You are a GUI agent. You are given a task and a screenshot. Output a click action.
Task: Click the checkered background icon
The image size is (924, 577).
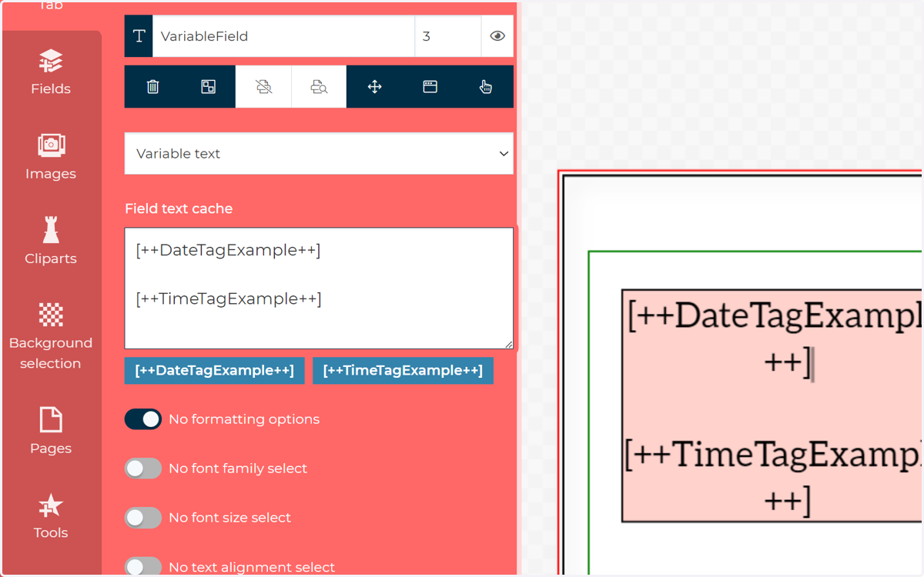51,314
